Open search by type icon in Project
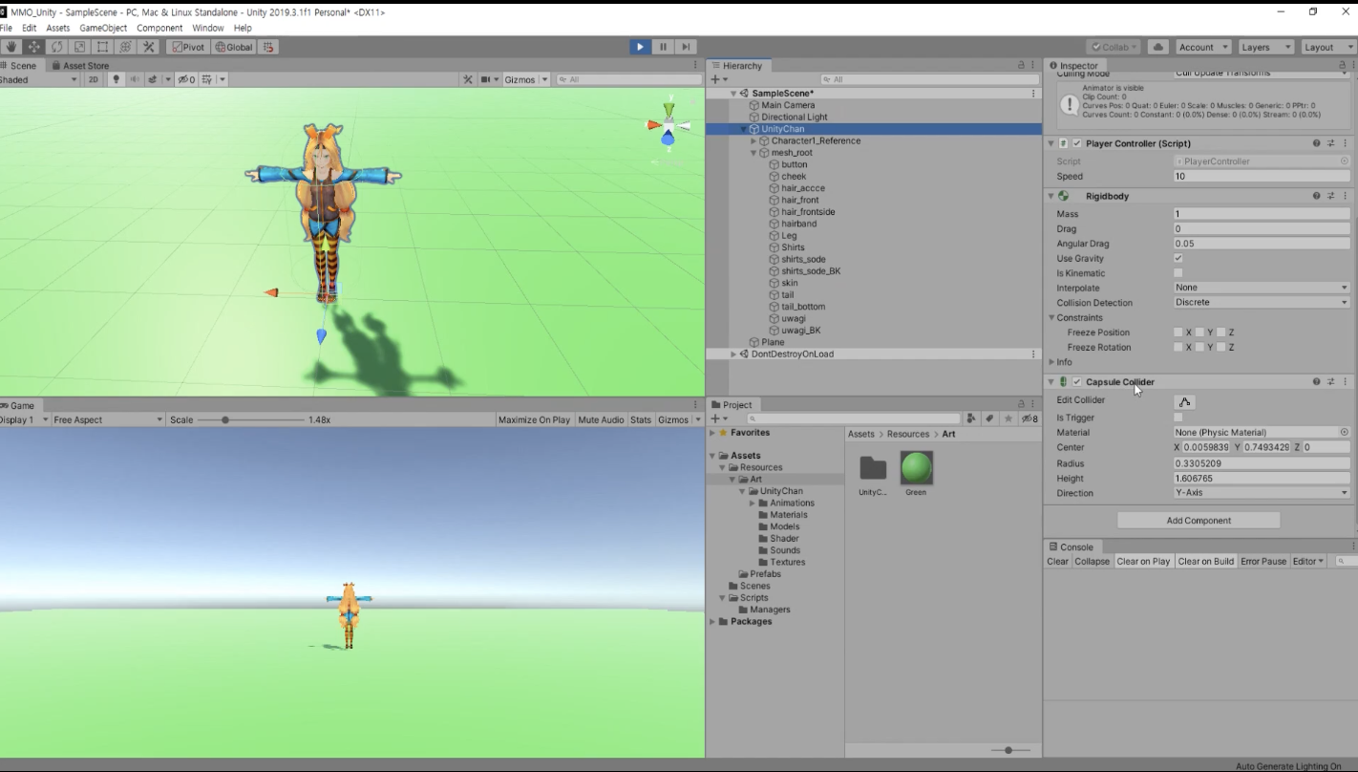The image size is (1358, 772). (x=972, y=418)
